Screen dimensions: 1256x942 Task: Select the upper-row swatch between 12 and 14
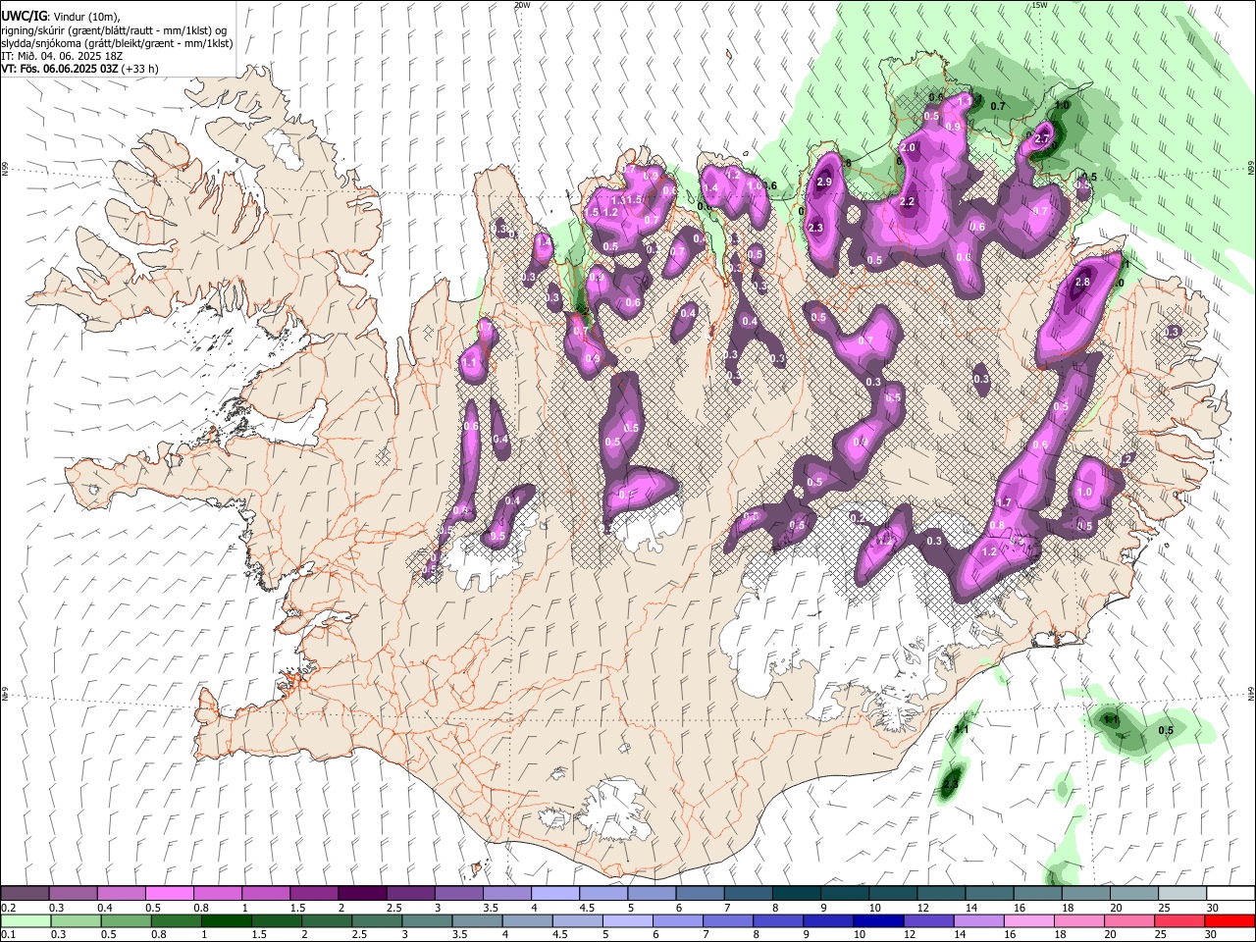(x=940, y=894)
